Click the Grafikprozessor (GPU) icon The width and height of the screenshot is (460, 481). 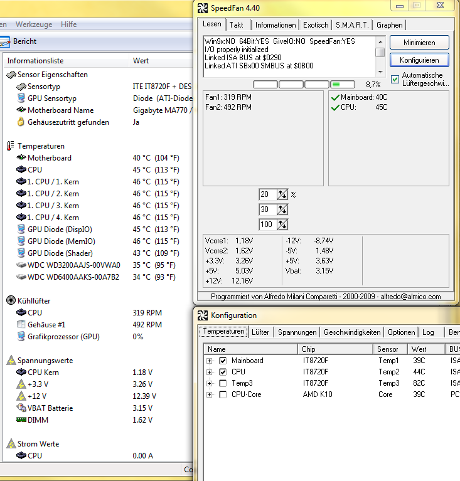pyautogui.click(x=21, y=336)
